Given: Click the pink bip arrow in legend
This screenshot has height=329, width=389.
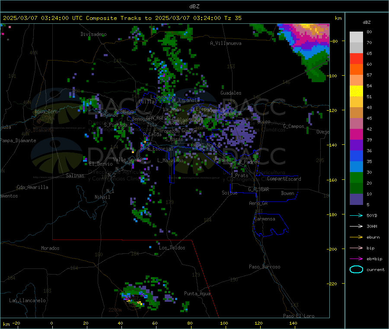Looking at the screenshot, I should pyautogui.click(x=356, y=248).
